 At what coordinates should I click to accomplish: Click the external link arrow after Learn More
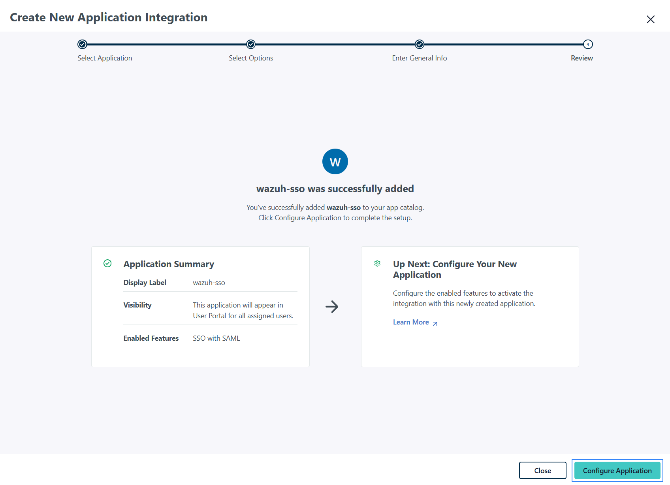pos(435,323)
